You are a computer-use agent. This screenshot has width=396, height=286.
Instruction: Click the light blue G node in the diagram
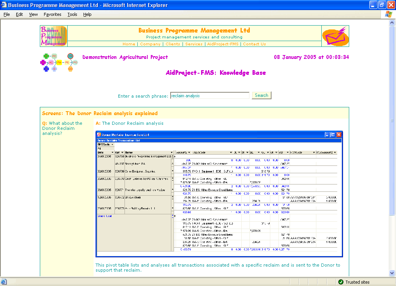click(54, 69)
